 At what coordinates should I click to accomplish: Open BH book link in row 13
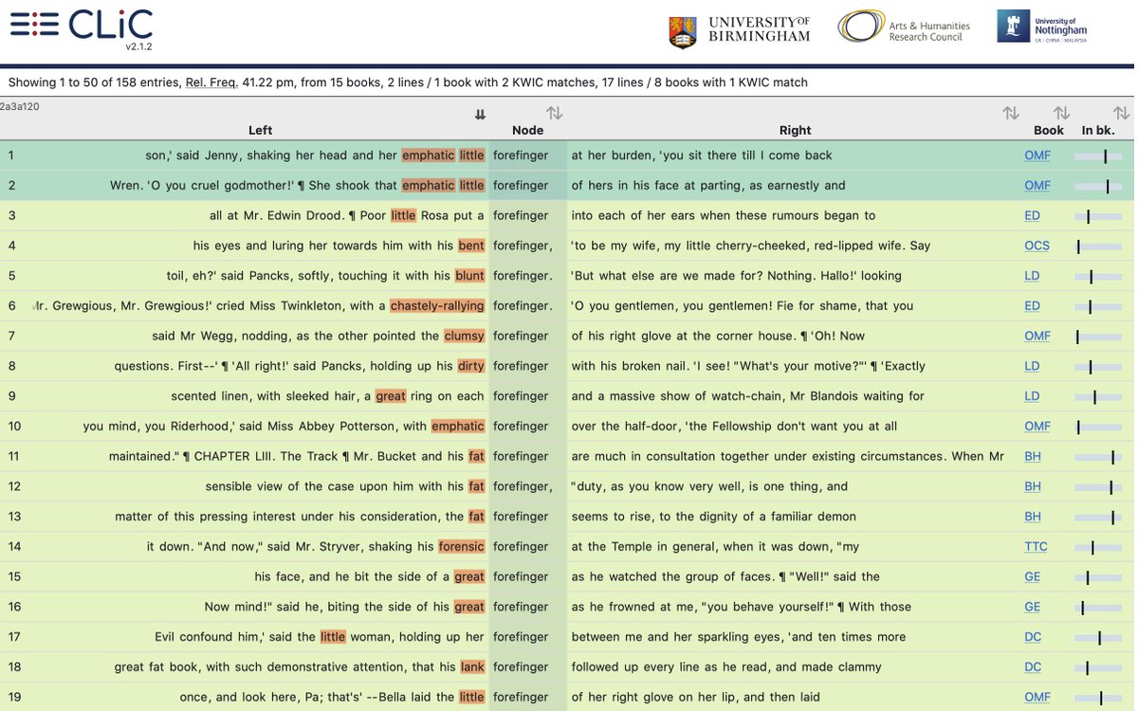tap(1033, 517)
